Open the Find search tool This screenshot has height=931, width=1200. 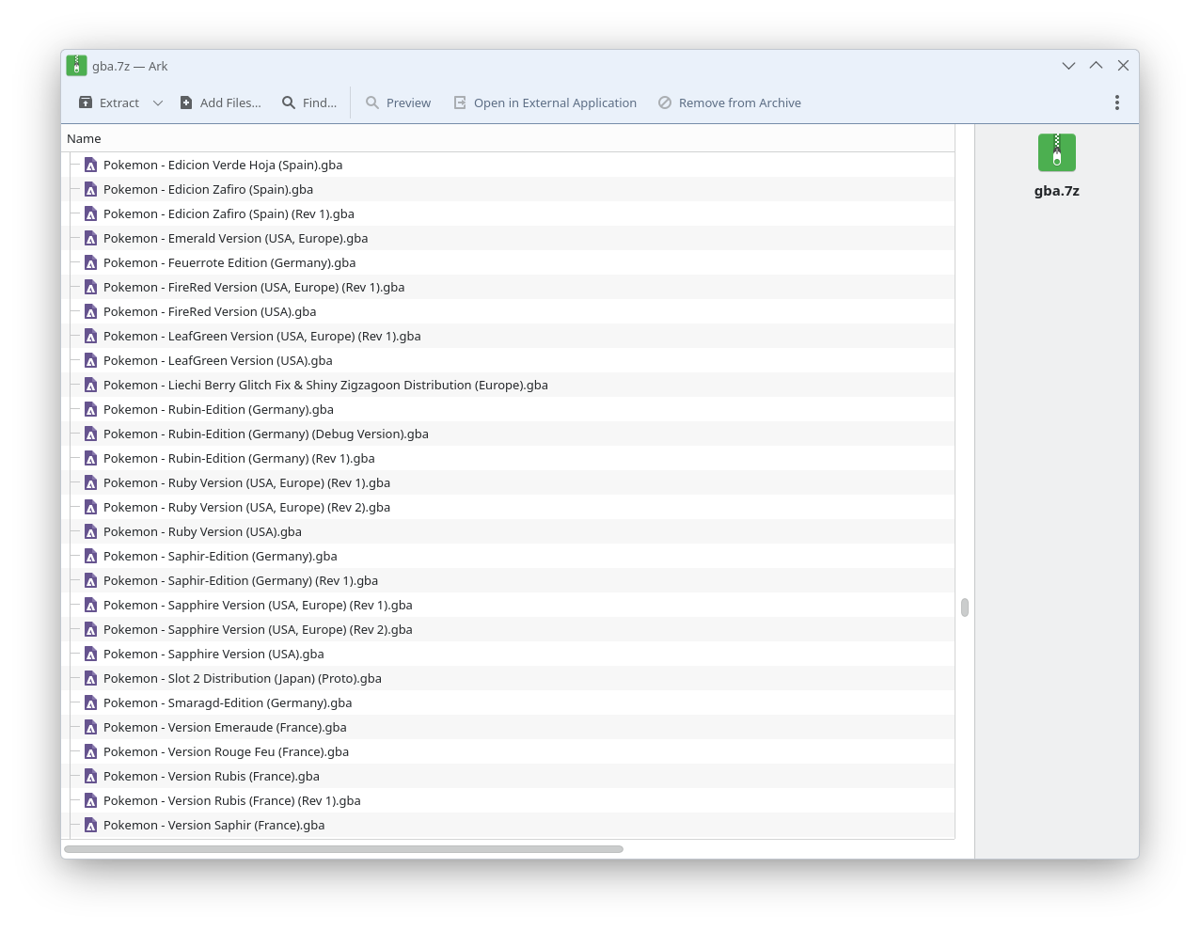pos(309,103)
